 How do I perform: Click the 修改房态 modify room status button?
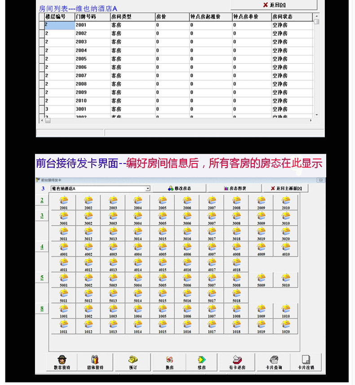(180, 188)
